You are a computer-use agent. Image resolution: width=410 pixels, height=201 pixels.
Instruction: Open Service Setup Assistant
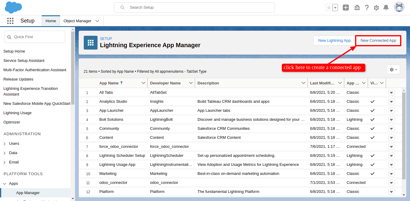[x=24, y=61]
